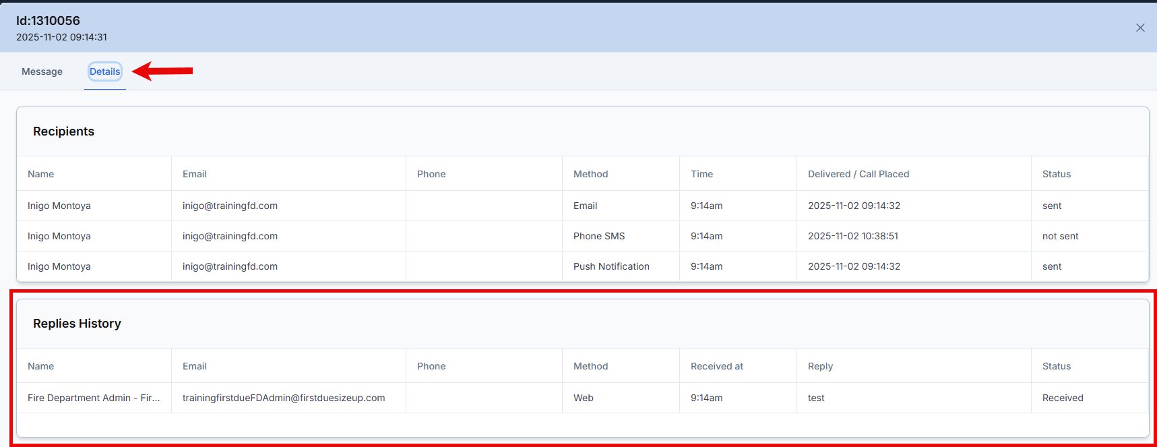The width and height of the screenshot is (1157, 447).
Task: Click the Reply column header
Action: (820, 366)
